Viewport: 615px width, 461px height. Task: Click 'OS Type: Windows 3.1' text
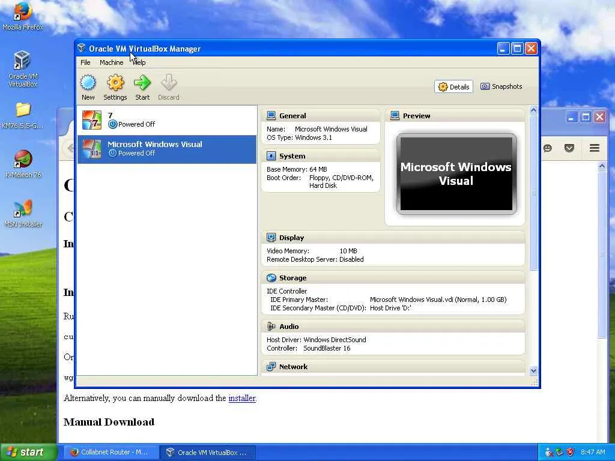click(299, 137)
